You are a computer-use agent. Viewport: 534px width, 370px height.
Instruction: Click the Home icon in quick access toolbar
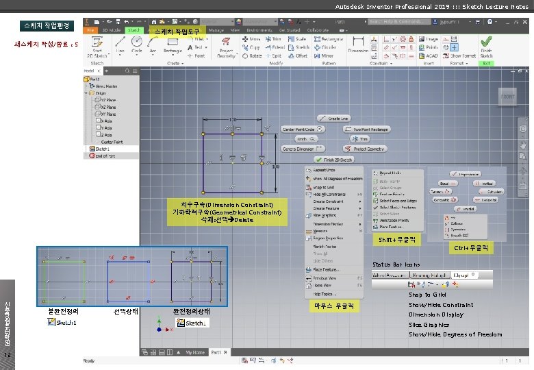tap(154, 21)
